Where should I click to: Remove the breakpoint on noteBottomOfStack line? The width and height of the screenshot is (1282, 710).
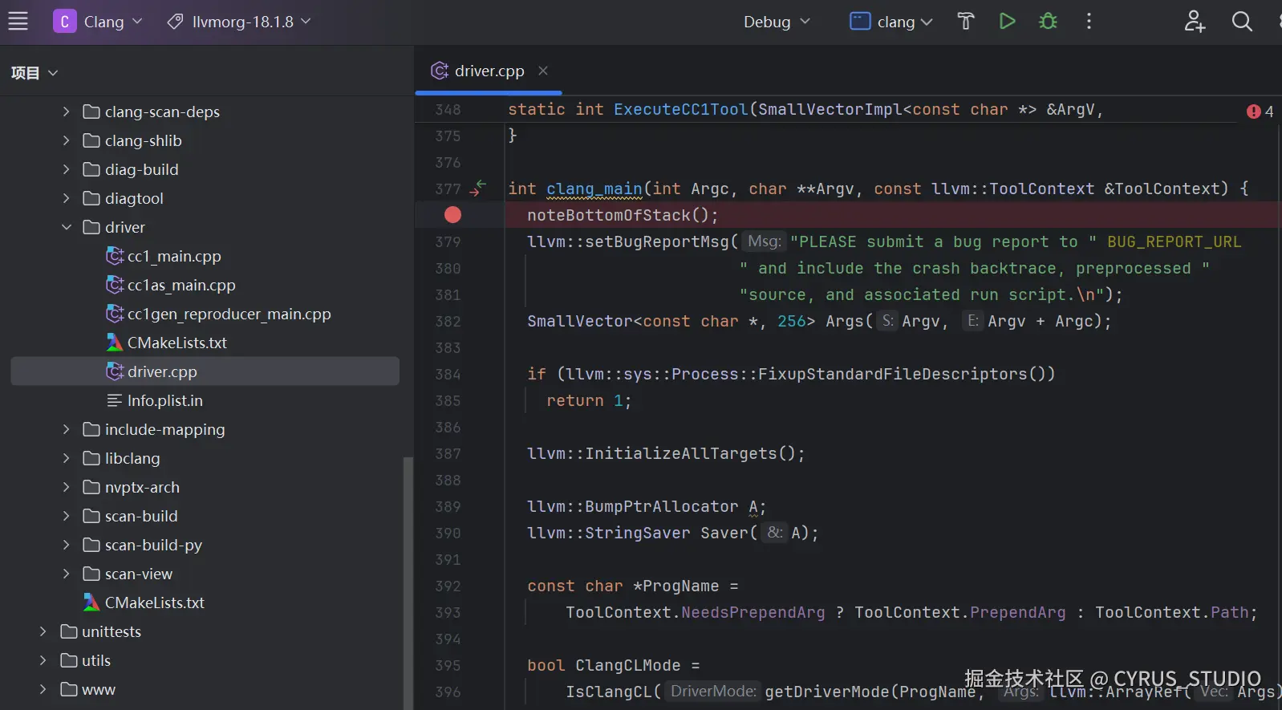click(x=452, y=215)
